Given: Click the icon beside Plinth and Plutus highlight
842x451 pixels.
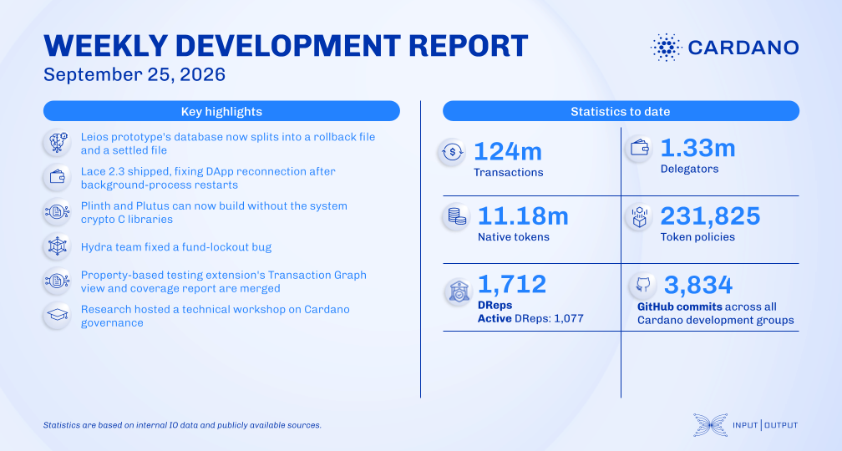Looking at the screenshot, I should click(x=57, y=212).
